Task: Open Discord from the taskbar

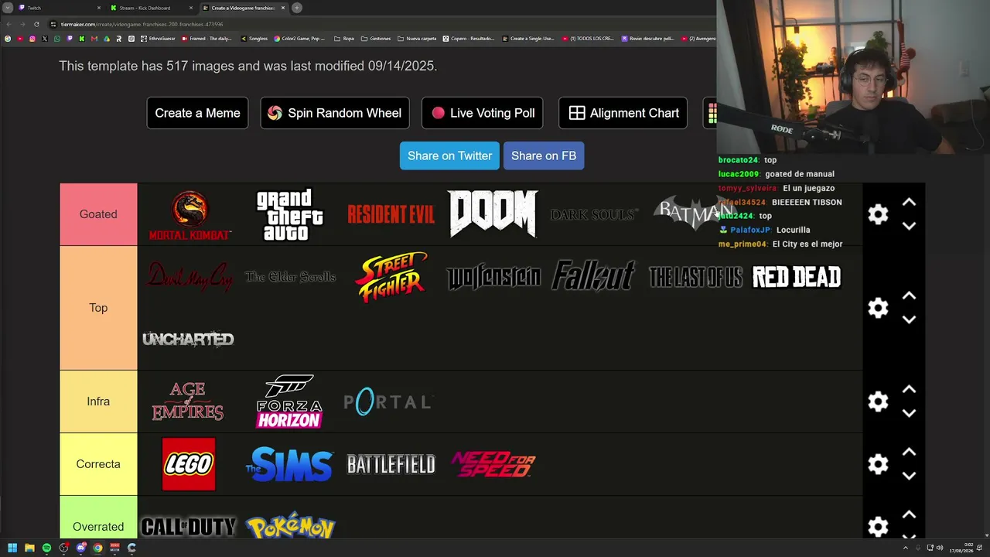Action: 80,548
